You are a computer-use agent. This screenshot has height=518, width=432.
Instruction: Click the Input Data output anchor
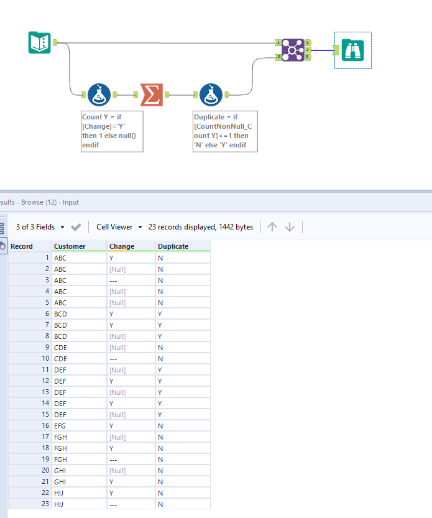tap(56, 42)
